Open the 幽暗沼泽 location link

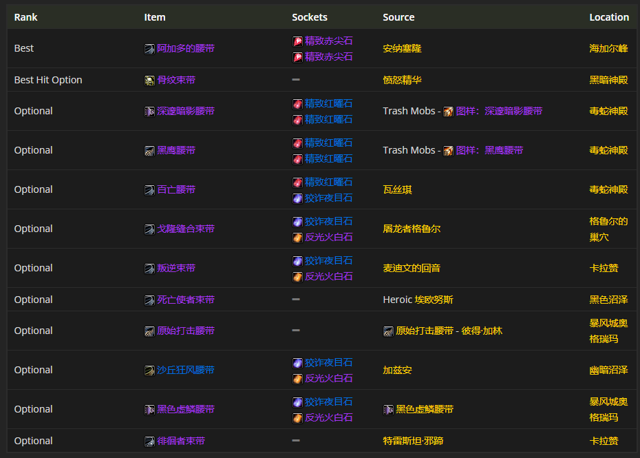[608, 371]
